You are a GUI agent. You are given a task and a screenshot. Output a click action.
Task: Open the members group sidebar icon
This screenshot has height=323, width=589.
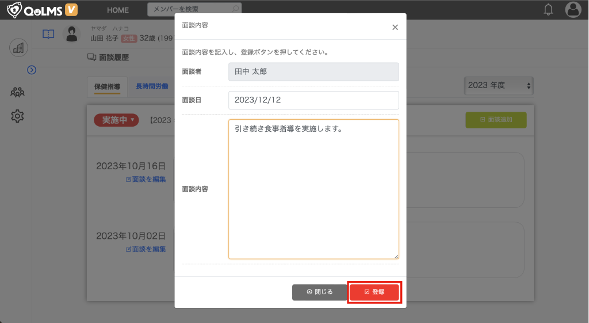click(18, 92)
